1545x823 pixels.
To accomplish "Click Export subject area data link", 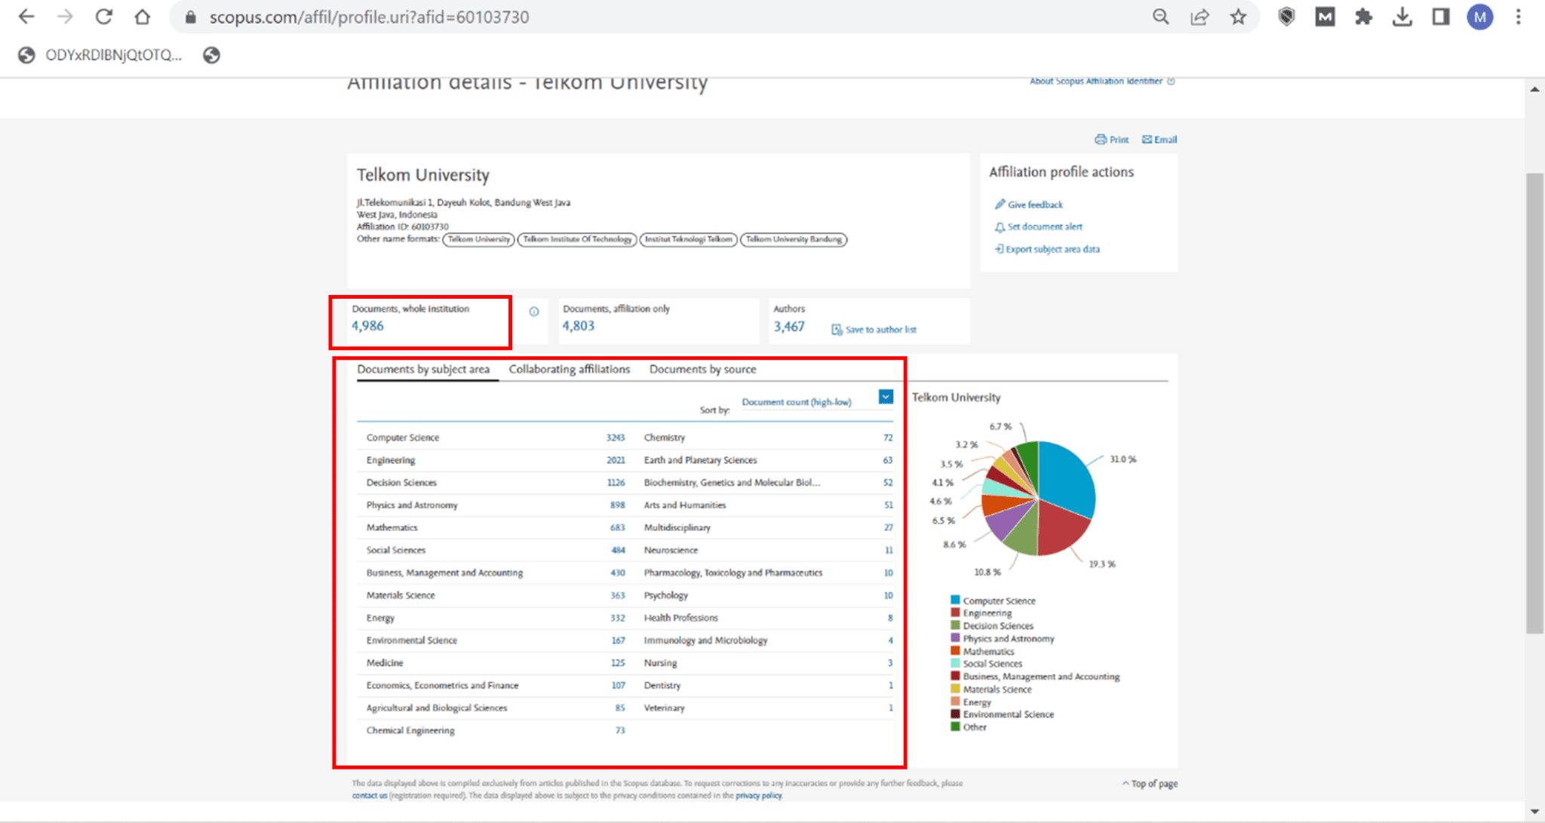I will click(x=1052, y=249).
